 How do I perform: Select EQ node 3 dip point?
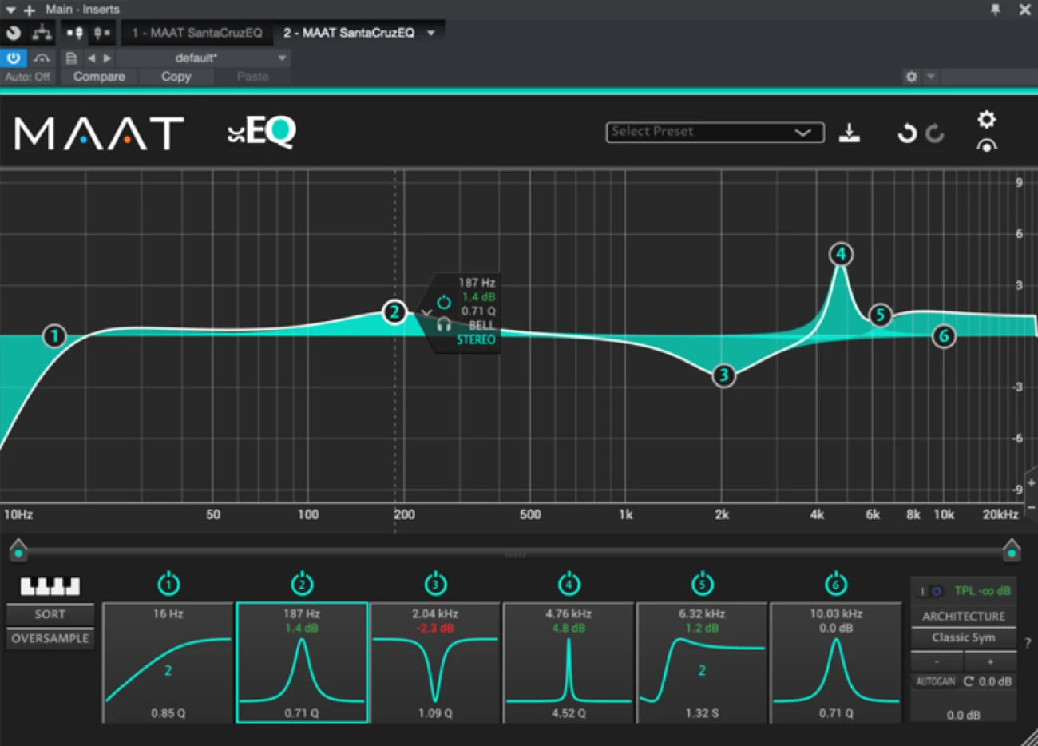tap(724, 375)
